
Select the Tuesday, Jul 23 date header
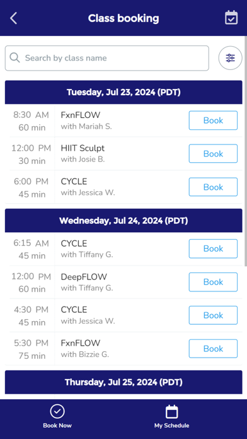(123, 92)
